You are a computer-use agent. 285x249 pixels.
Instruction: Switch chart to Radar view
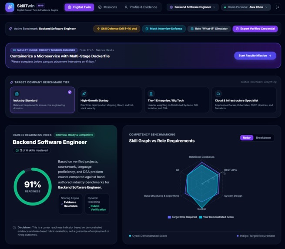[x=247, y=138]
